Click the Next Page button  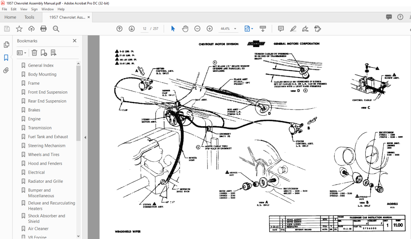click(x=131, y=28)
